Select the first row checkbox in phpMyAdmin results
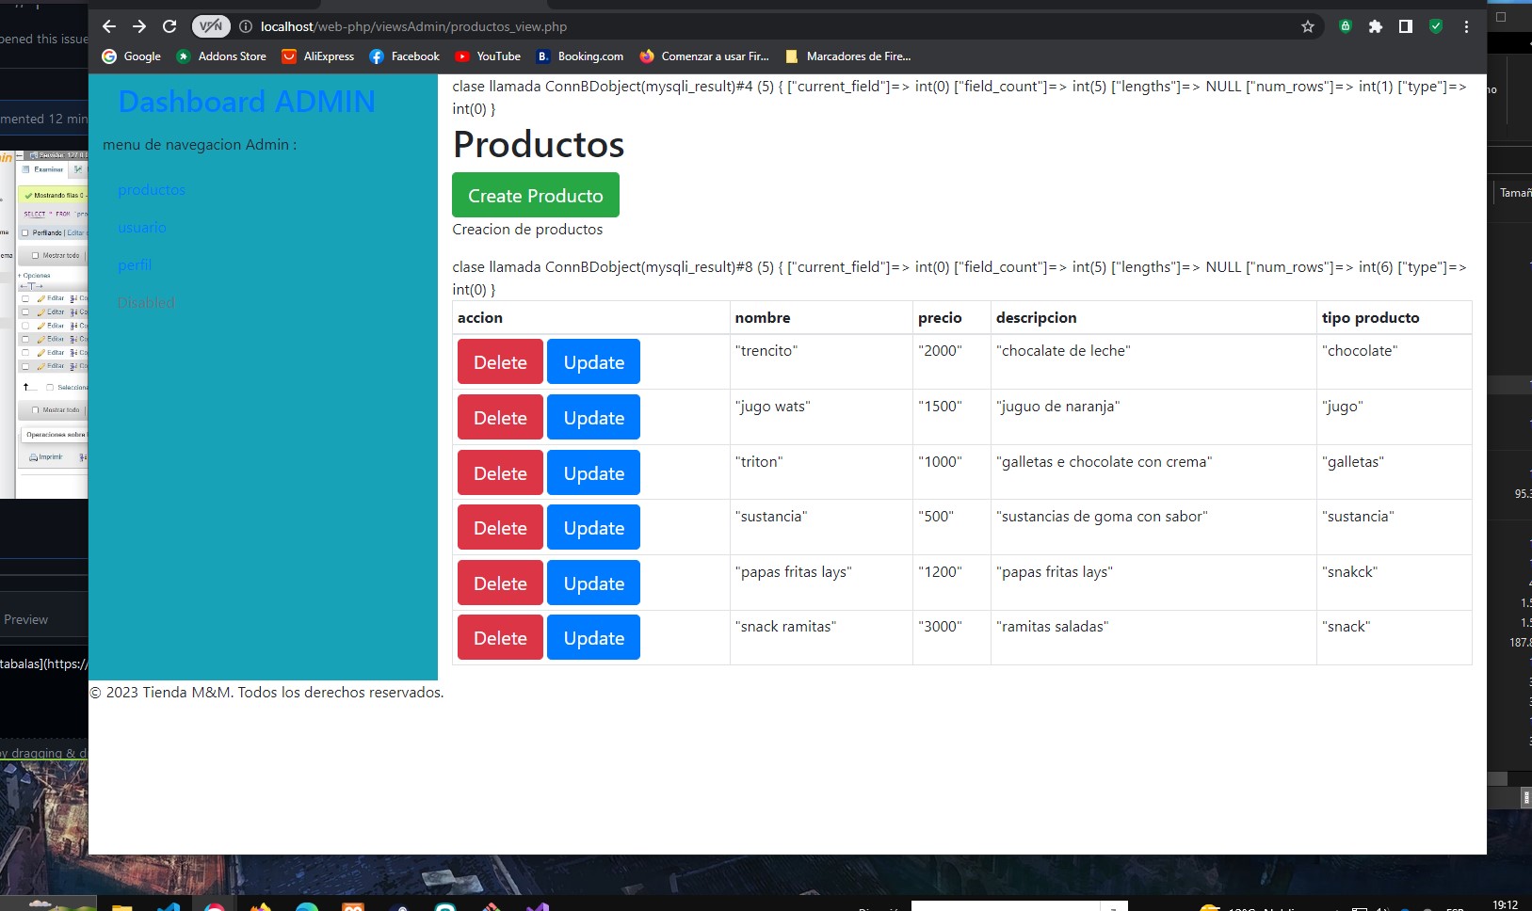The height and width of the screenshot is (911, 1532). coord(25,298)
